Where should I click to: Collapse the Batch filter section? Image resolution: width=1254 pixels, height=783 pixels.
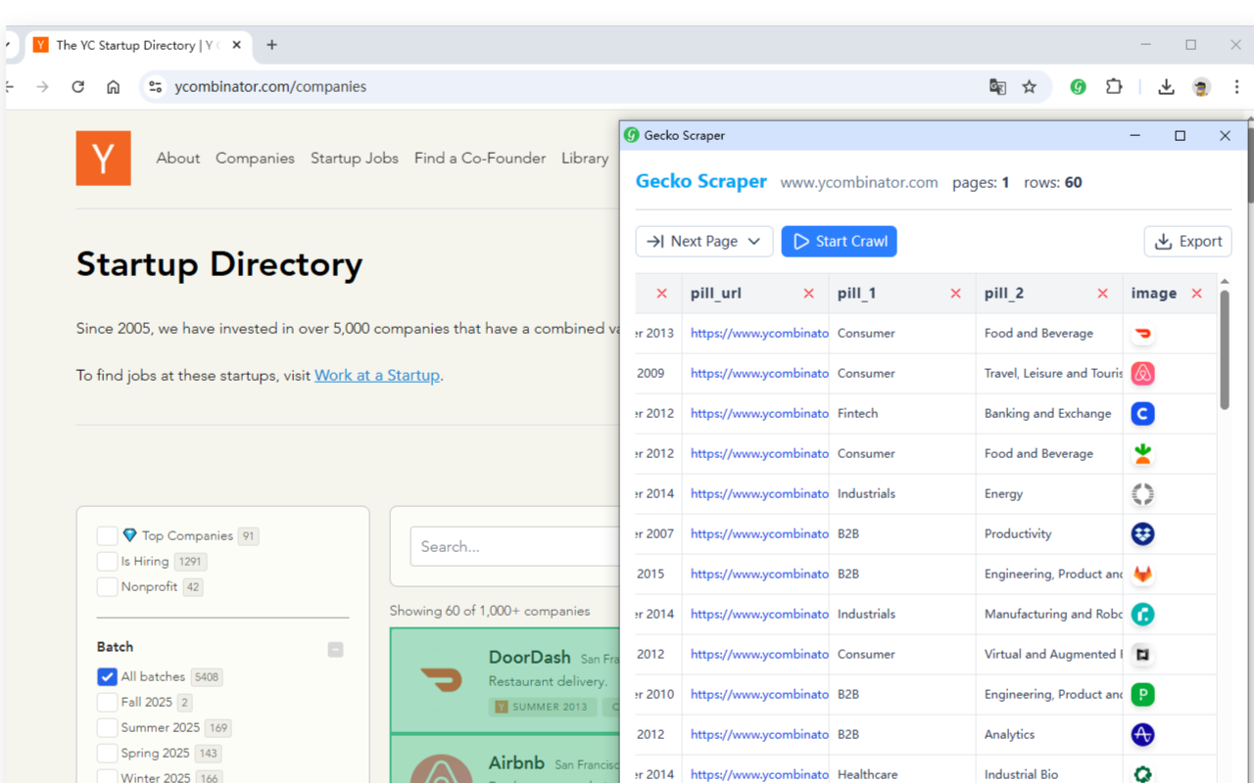pos(335,649)
